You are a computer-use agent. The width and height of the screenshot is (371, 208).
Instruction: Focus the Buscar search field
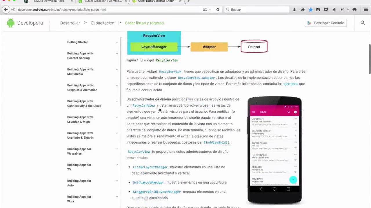tap(257, 10)
